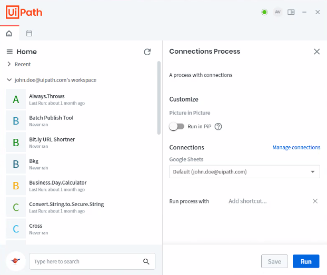This screenshot has height=275, width=327.
Task: Refresh the process list
Action: click(147, 52)
